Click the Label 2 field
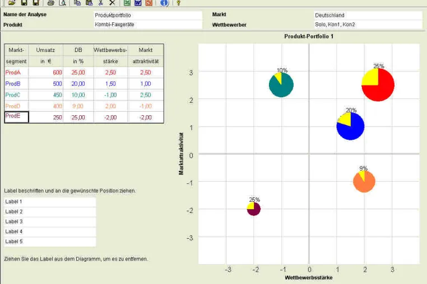 point(50,211)
